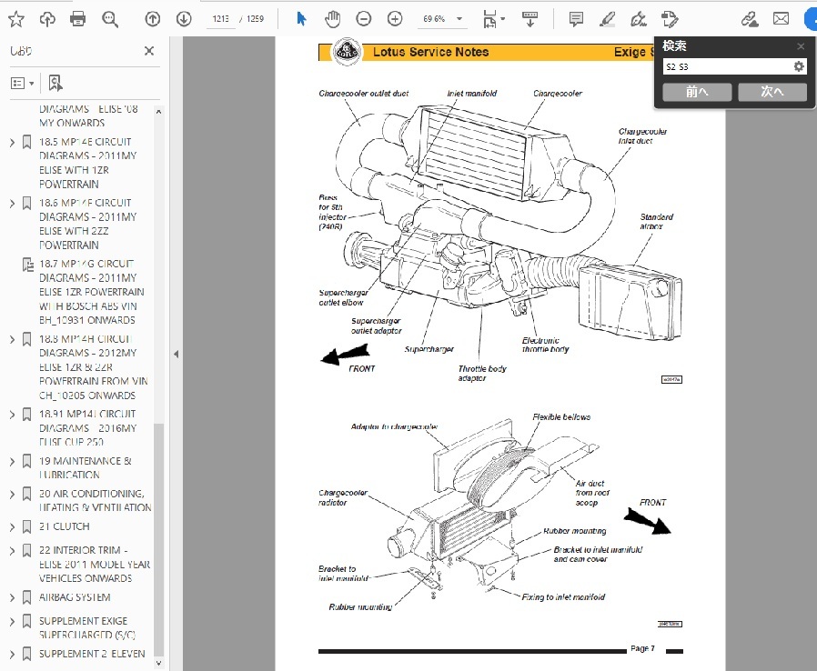
Task: Expand the 18.5 MP14E circuit diagrams bookmark
Action: coord(13,142)
